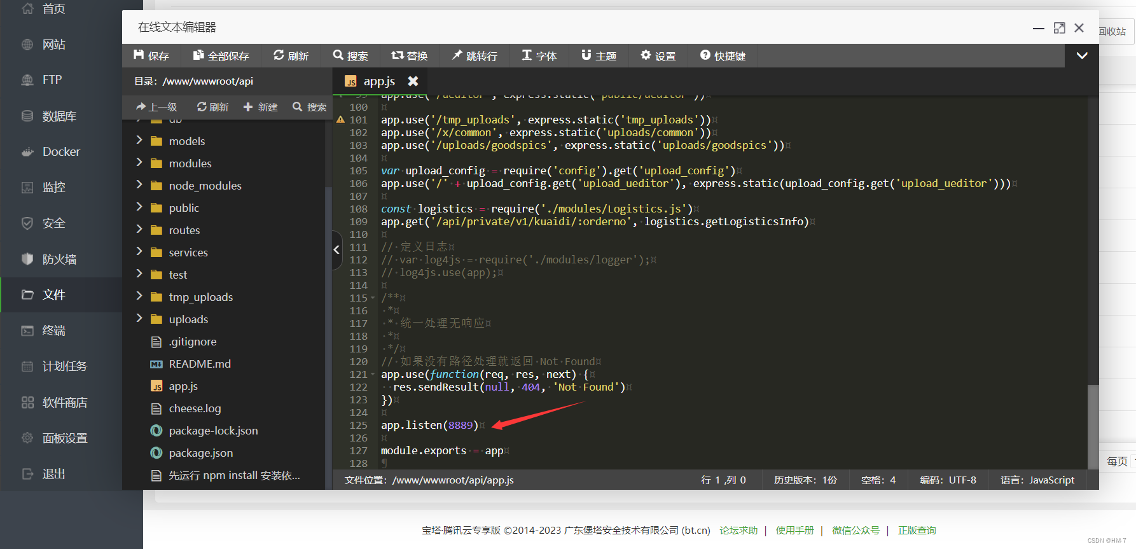Show 快捷键 keyboard shortcuts help
The width and height of the screenshot is (1136, 549).
(x=723, y=56)
